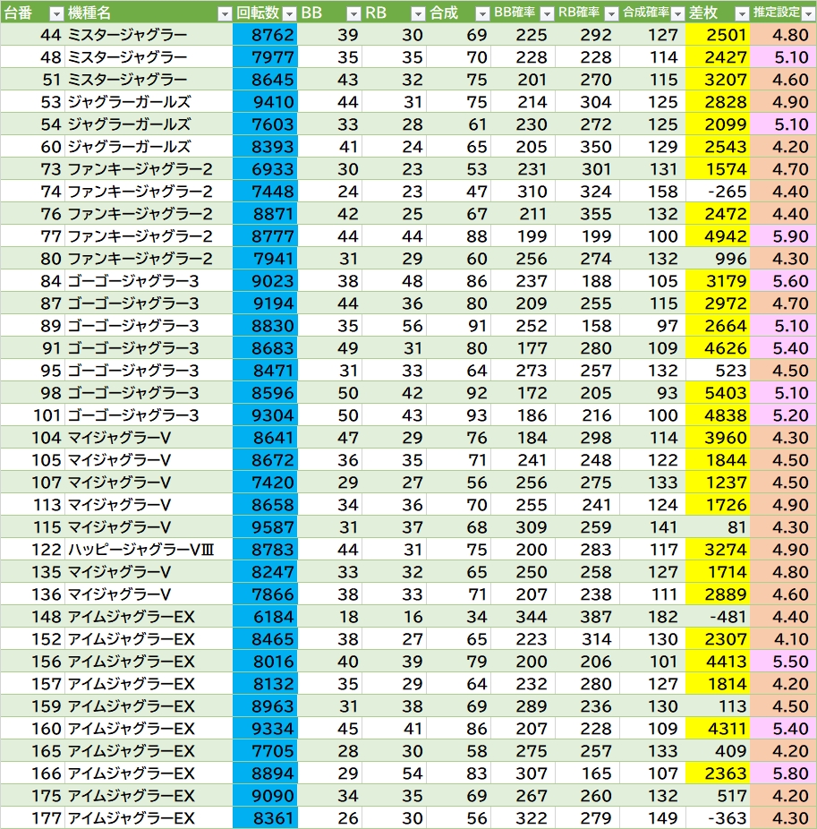Open the 回転数 column filter dropdown
Image resolution: width=817 pixels, height=829 pixels.
point(290,13)
